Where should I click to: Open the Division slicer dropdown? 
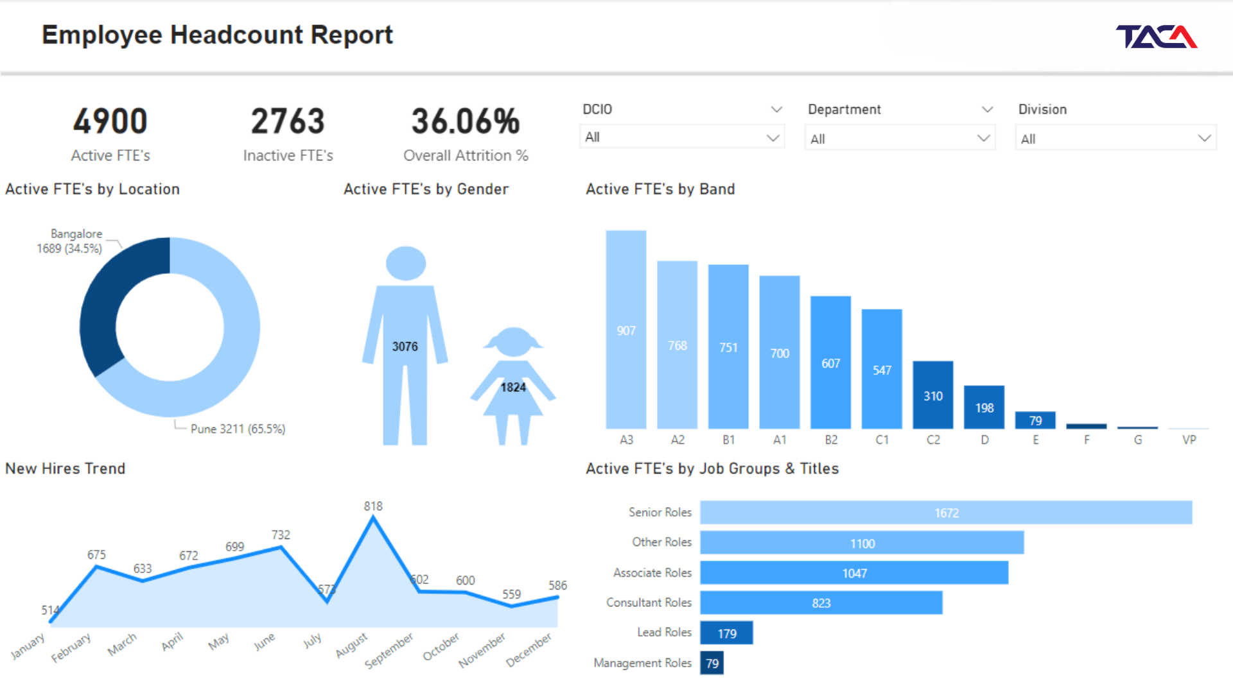(x=1115, y=139)
